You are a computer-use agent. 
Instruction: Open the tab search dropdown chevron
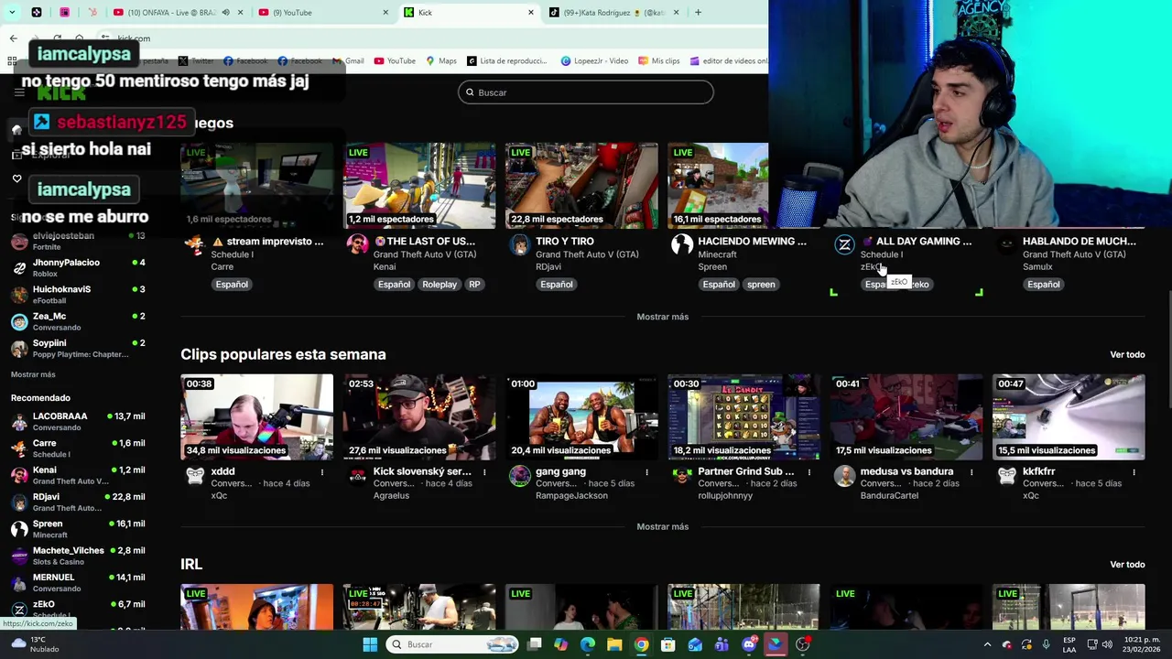13,13
